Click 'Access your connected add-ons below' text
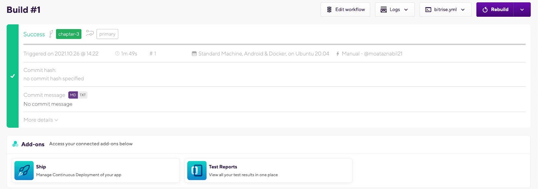This screenshot has width=538, height=189. [x=91, y=144]
